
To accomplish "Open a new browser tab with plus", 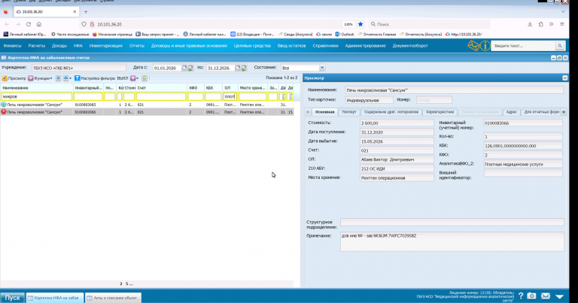I will [86, 12].
